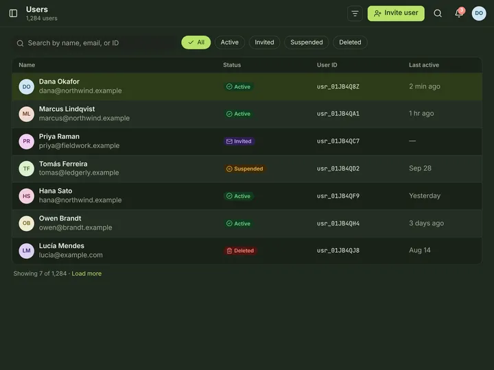Click Lucía Mendes' Deleted status badge
Image resolution: width=494 pixels, height=370 pixels.
tap(240, 251)
